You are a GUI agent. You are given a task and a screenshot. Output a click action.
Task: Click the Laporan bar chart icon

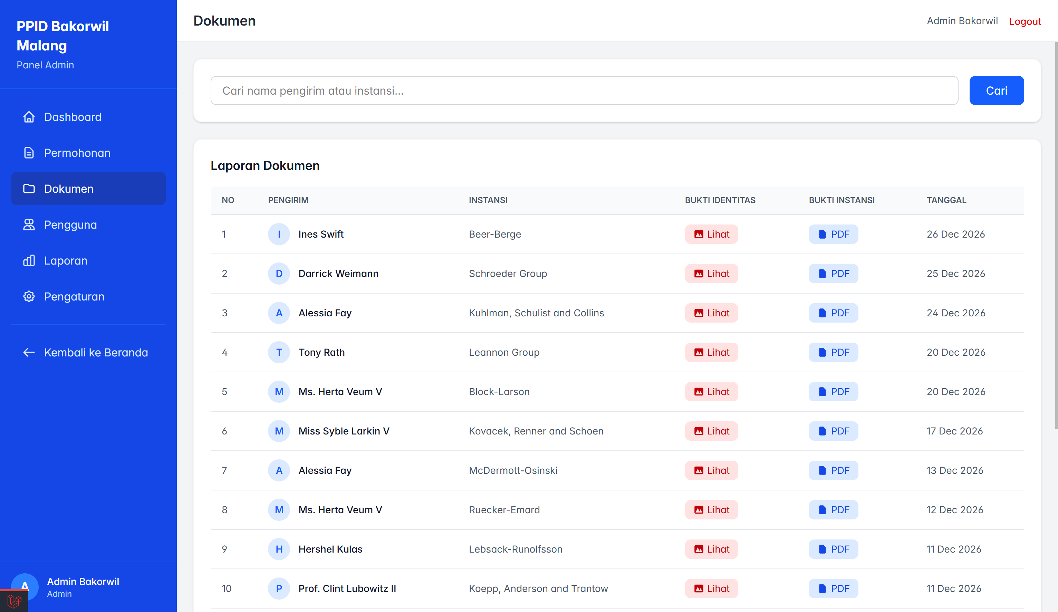pyautogui.click(x=29, y=260)
